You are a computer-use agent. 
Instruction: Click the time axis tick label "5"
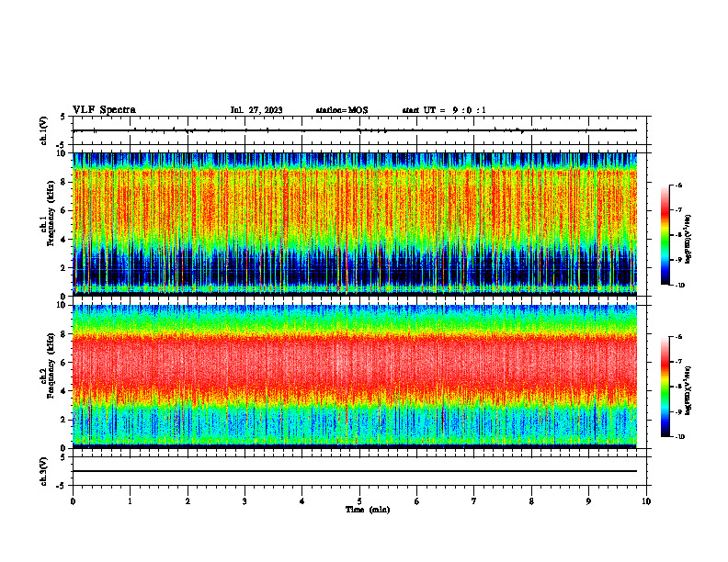point(359,501)
